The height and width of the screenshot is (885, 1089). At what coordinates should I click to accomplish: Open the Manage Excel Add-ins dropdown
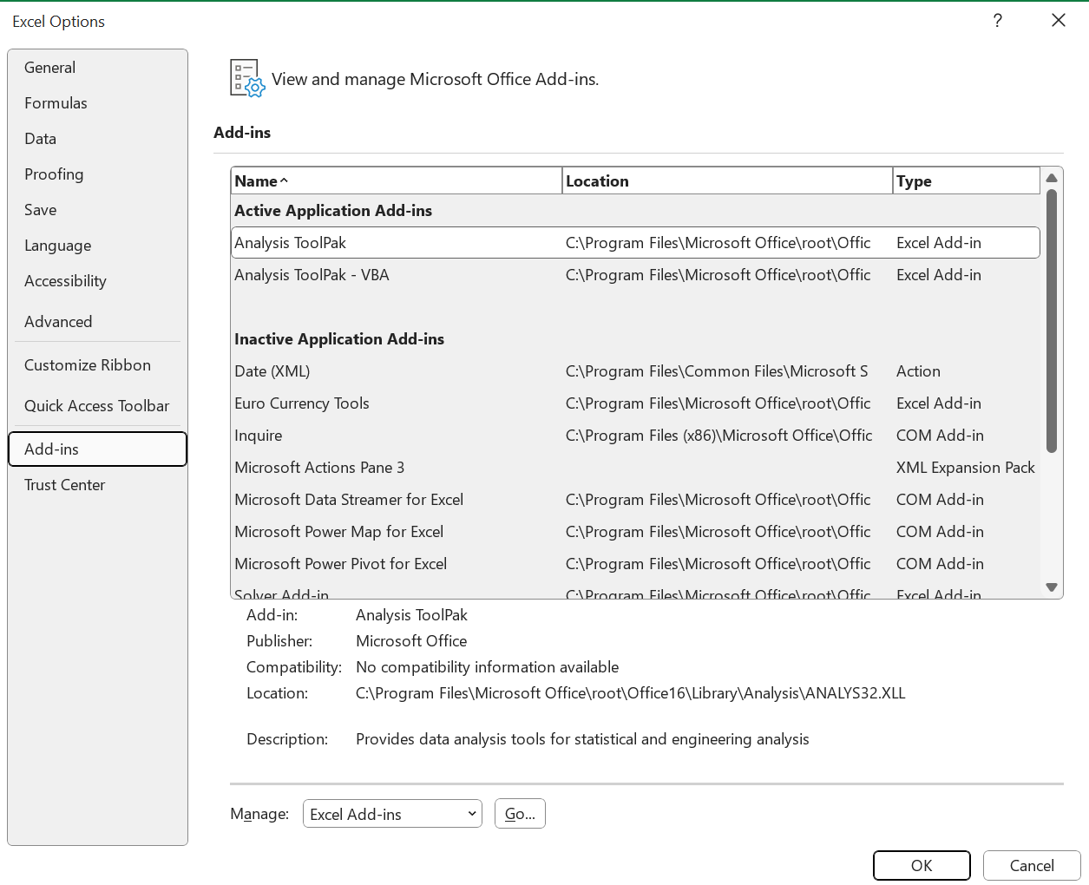click(392, 814)
